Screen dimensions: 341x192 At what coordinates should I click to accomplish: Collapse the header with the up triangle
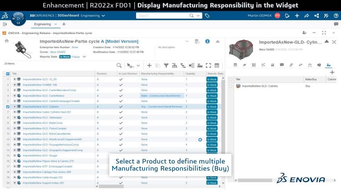[x=217, y=41]
